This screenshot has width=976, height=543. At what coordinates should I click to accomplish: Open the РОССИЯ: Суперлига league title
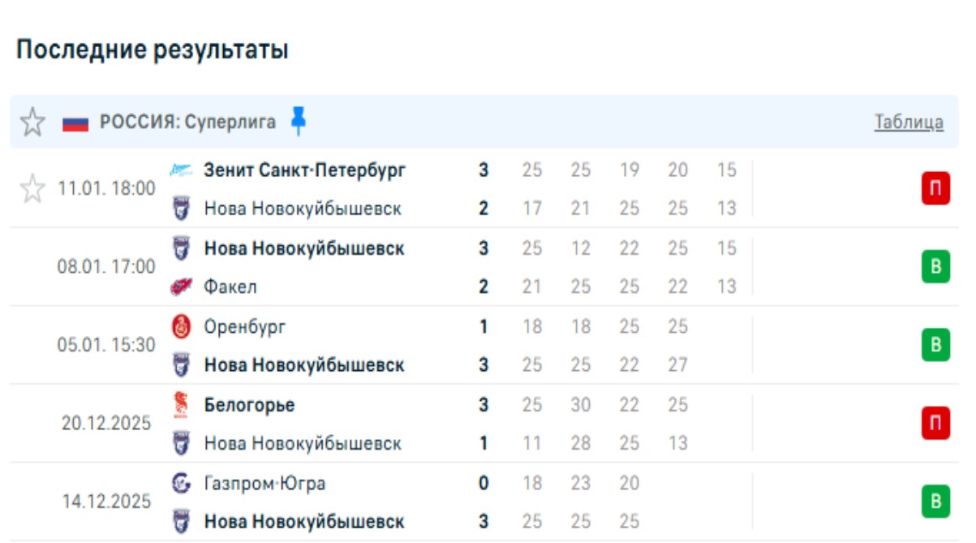pyautogui.click(x=187, y=123)
